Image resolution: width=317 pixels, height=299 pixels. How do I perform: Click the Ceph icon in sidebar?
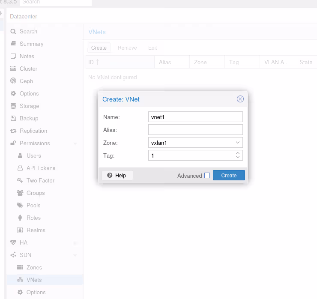13,81
